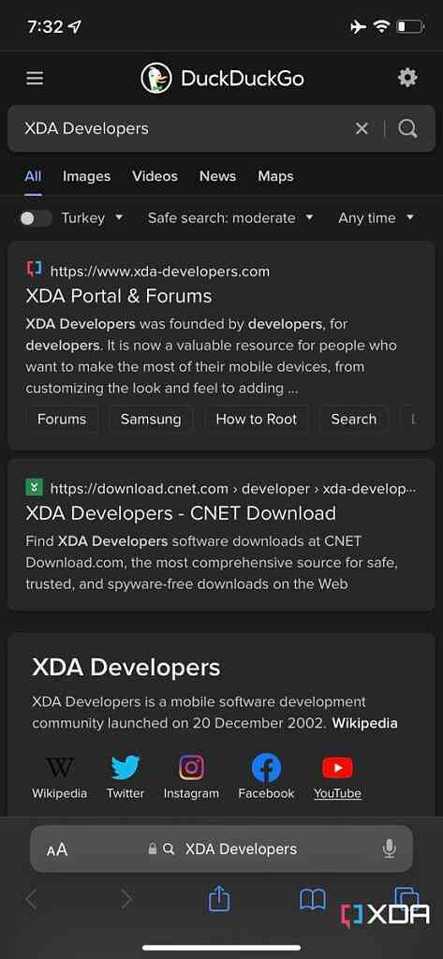Switch to the News tab
This screenshot has height=959, width=443.
click(x=217, y=176)
